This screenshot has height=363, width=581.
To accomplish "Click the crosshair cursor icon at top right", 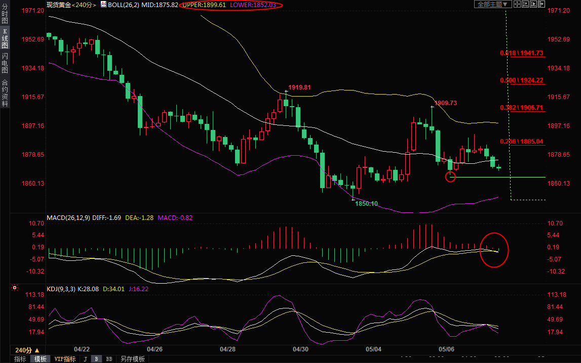I will point(517,4).
